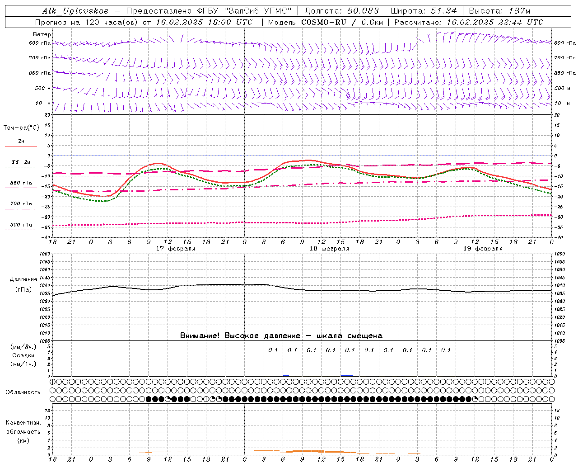Select the '(мм/1ч.)' precipitation unit label
Viewport: 578px width, 463px height.
[x=23, y=364]
